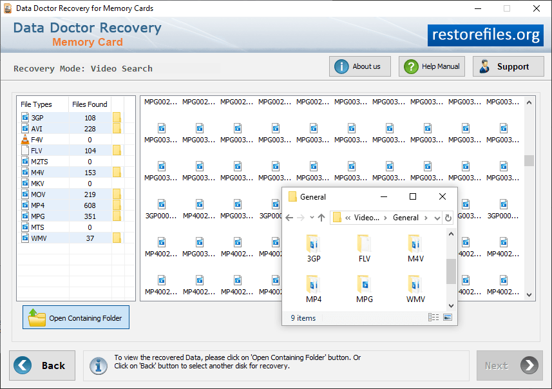Open the restorefiles.org banner link

click(x=486, y=35)
